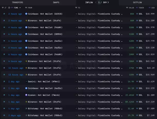Click the SOL token in Bitstamp 31.6K row
This screenshot has width=157, height=119.
click(x=140, y=109)
